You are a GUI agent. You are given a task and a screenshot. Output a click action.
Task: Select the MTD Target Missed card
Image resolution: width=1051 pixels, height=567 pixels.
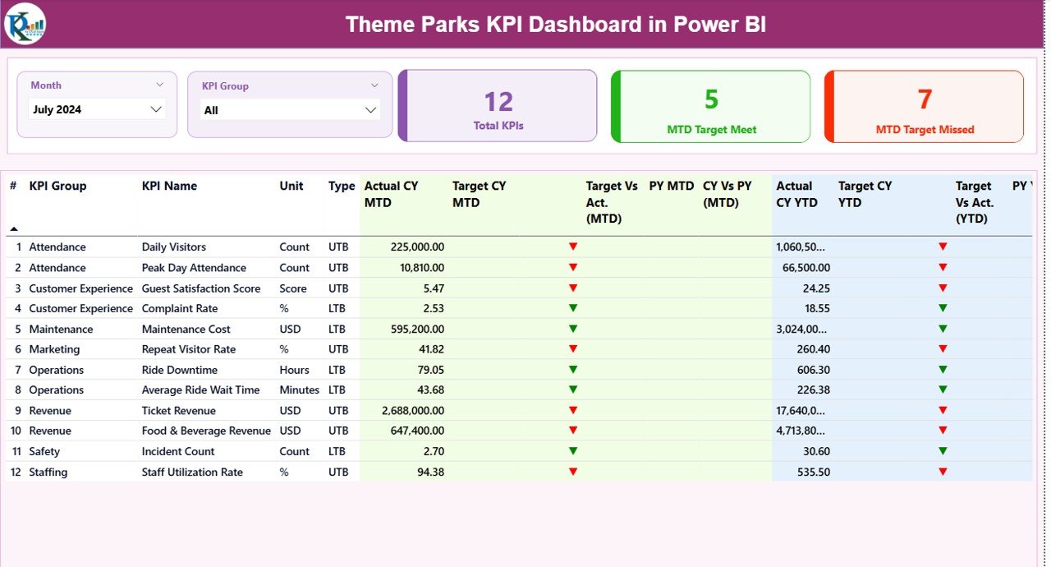coord(924,105)
